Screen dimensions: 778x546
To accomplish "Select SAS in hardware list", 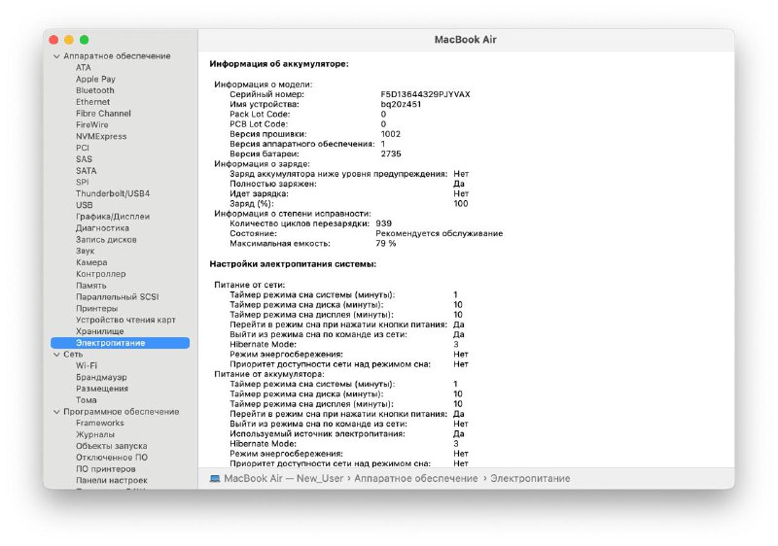I will 84,159.
